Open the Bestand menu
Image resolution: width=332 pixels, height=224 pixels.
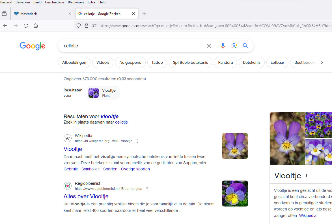pos(6,2)
